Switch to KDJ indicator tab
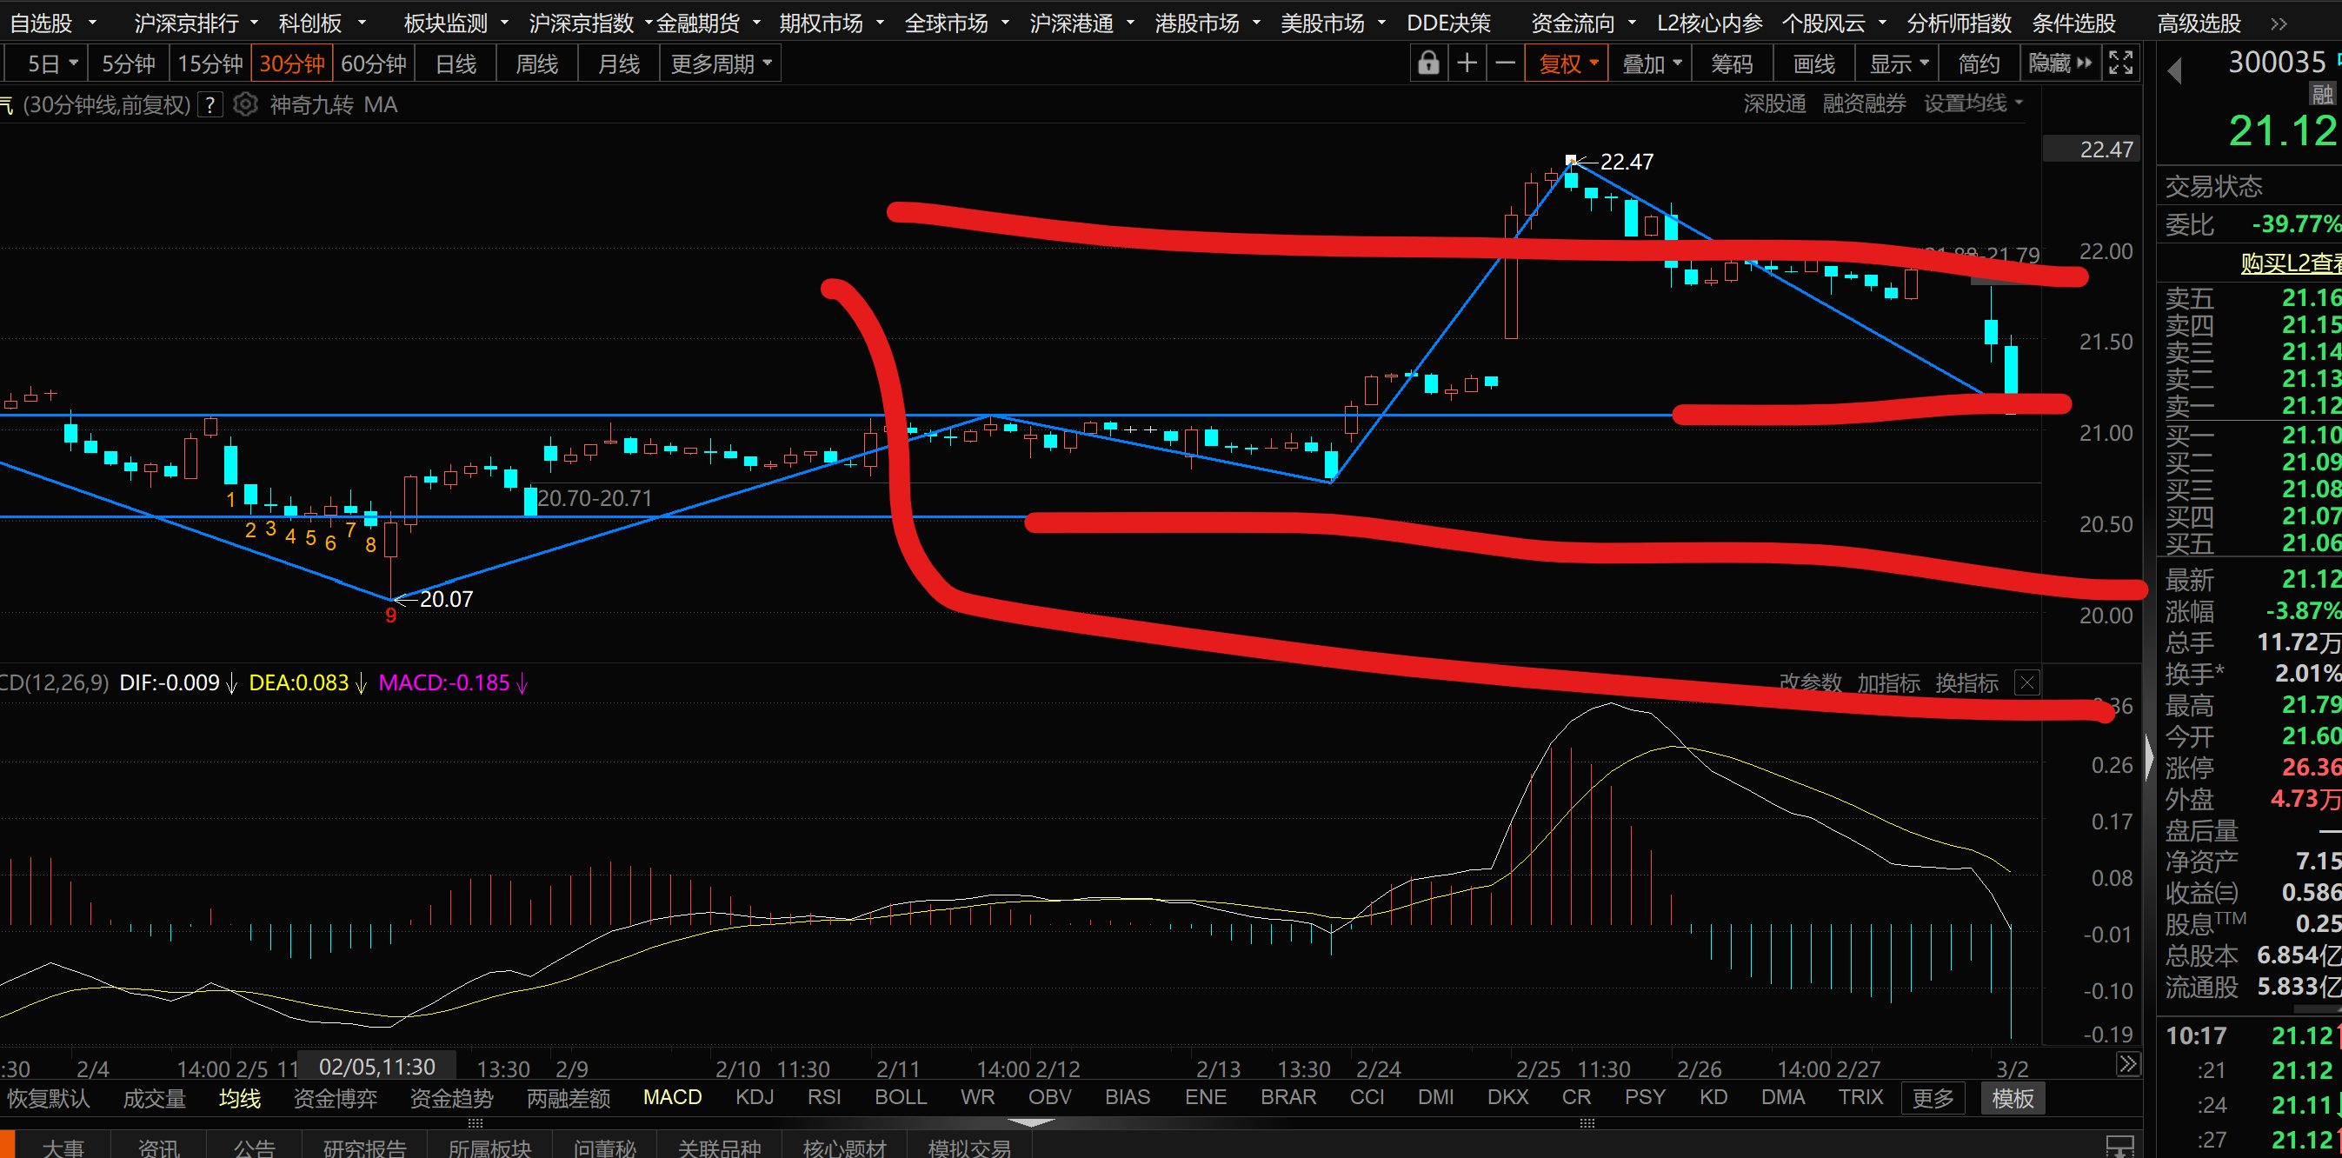 point(754,1097)
